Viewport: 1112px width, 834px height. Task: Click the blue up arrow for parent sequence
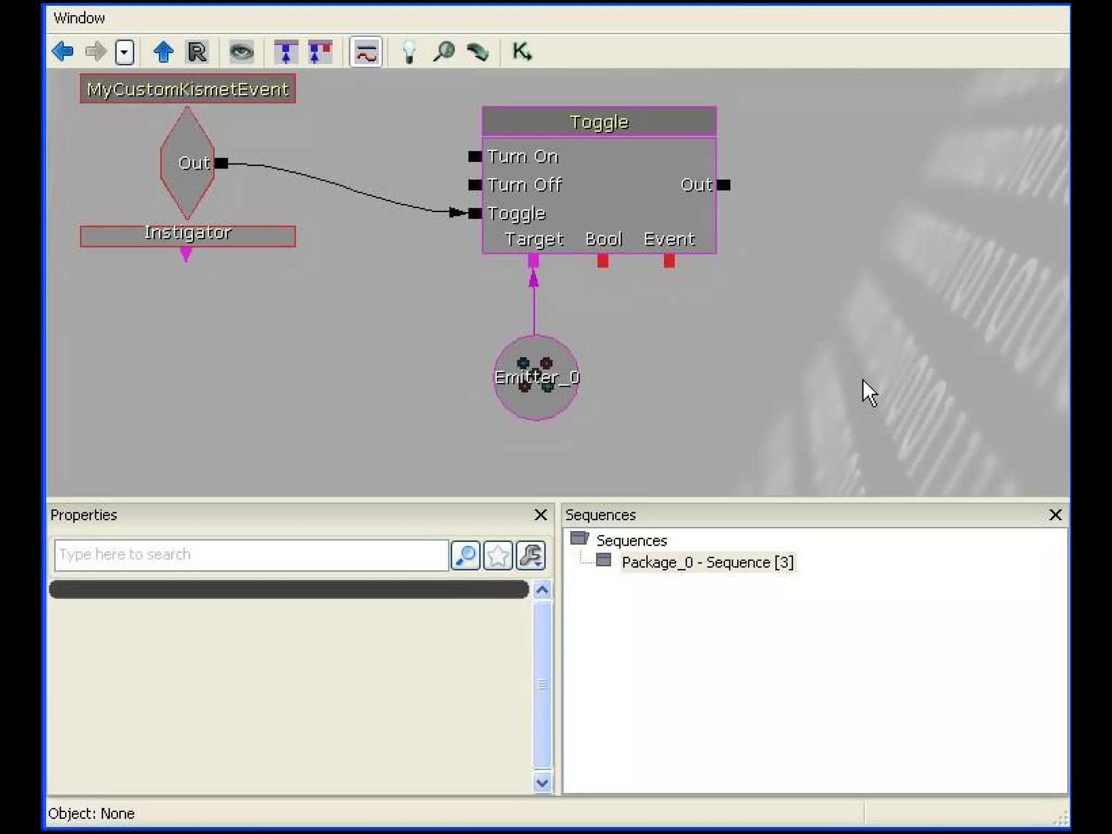[163, 52]
